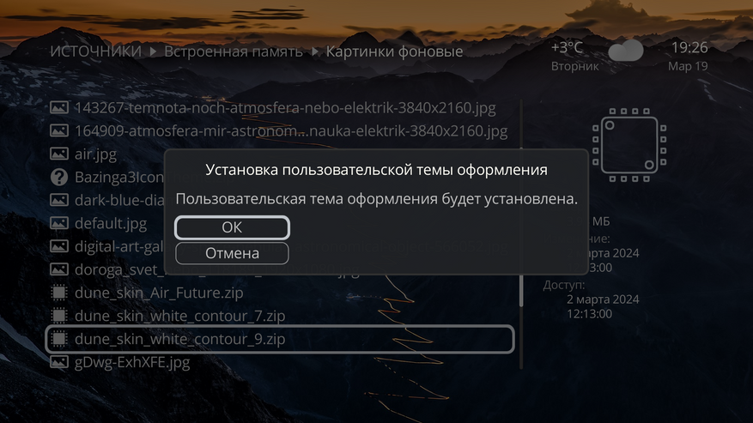Cancel installation with Отмена button
Screen dimensions: 753x423
coord(232,253)
